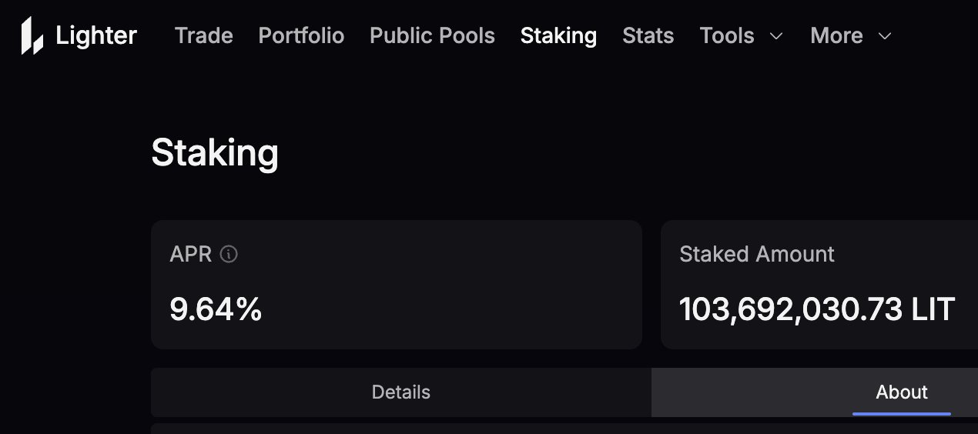This screenshot has width=978, height=434.
Task: Select the Staking navigation item
Action: [x=558, y=35]
